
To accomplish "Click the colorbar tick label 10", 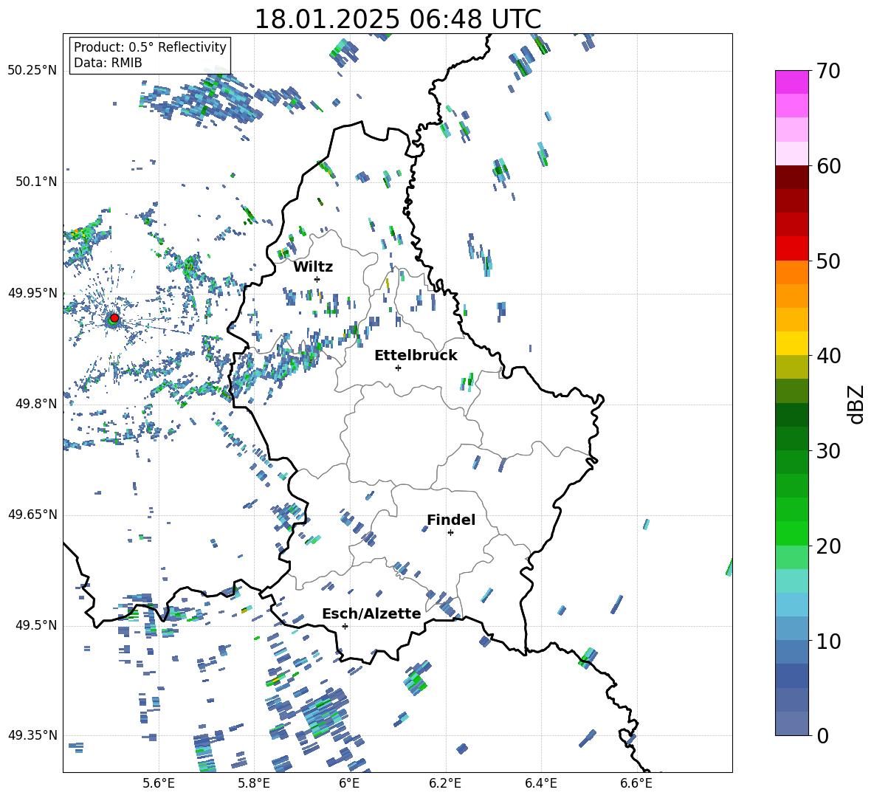I will coord(828,641).
